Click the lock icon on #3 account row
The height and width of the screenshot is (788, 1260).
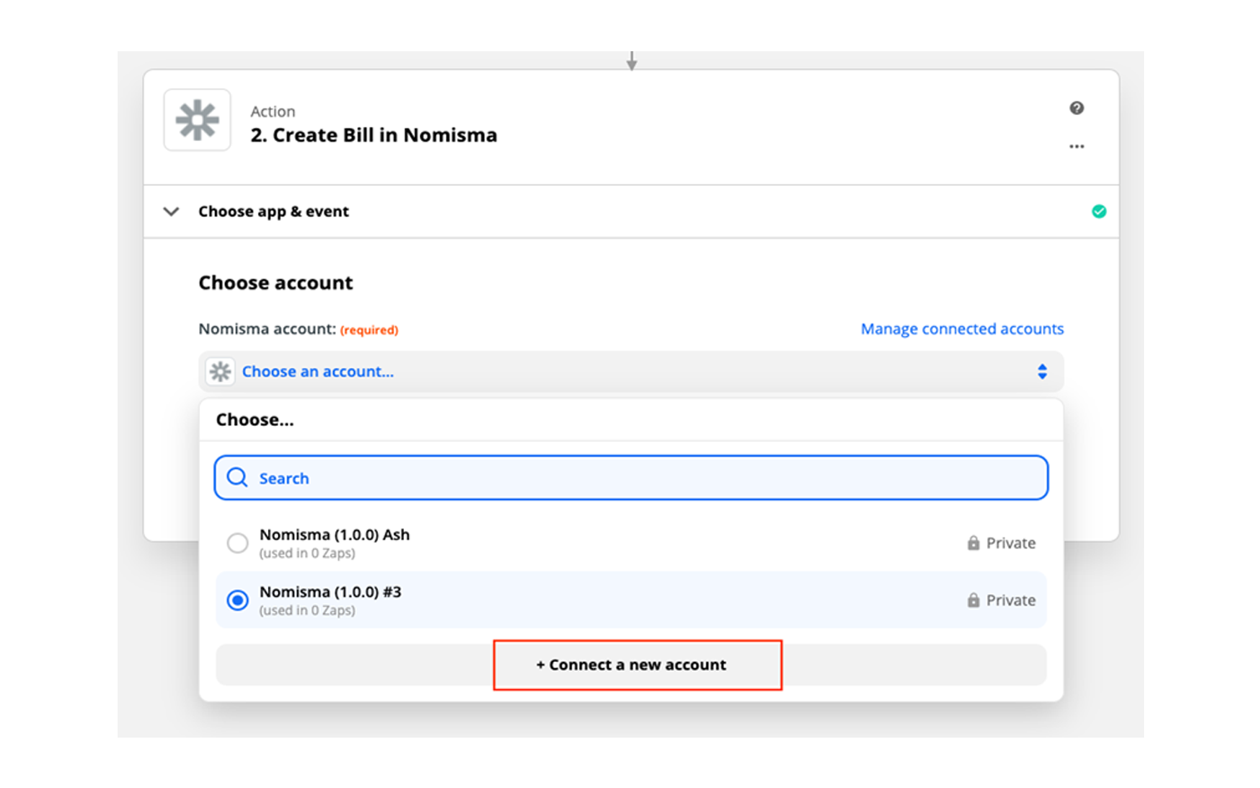pos(973,600)
